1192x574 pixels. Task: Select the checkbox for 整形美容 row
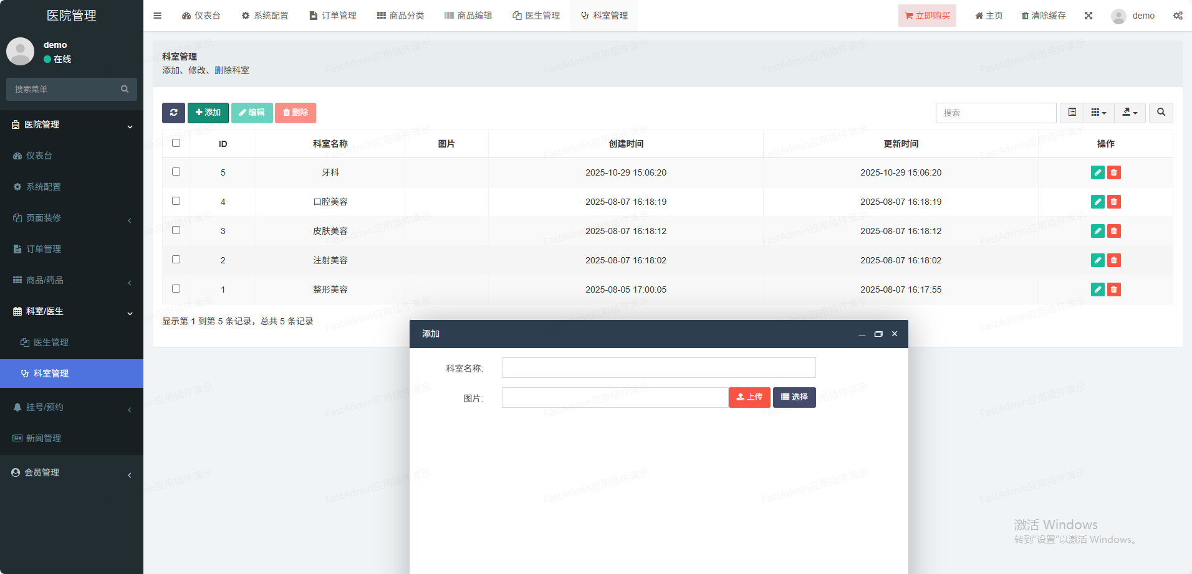176,289
